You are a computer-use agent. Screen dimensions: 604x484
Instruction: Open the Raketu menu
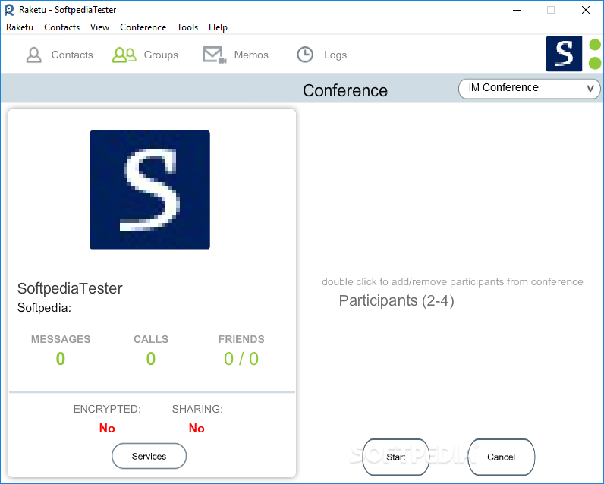click(20, 27)
